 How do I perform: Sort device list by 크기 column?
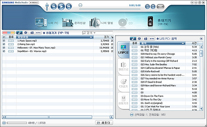coord(102,37)
